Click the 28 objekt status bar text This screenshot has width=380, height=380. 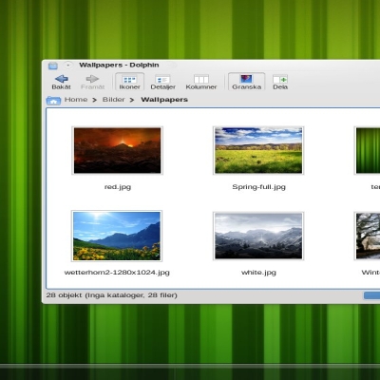coord(111,295)
